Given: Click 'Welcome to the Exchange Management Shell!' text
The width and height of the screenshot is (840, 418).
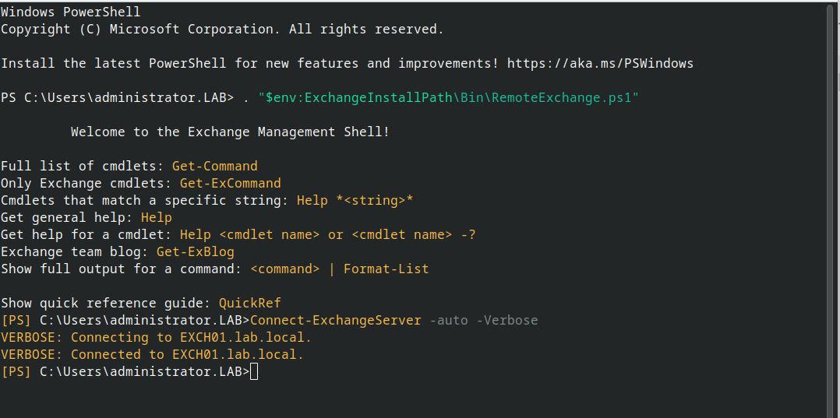Looking at the screenshot, I should point(231,132).
